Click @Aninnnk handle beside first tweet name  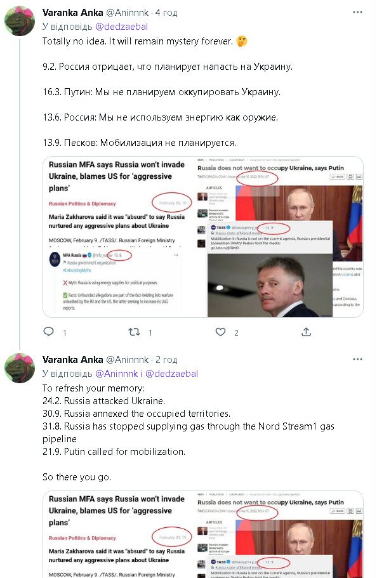coord(128,13)
